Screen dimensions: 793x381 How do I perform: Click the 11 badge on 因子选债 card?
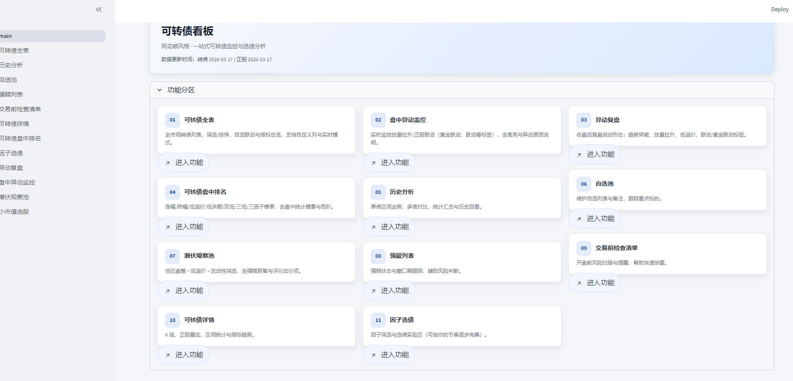378,320
